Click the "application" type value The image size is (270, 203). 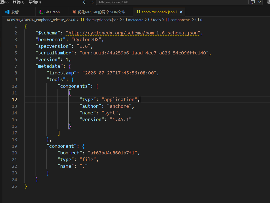(119, 99)
